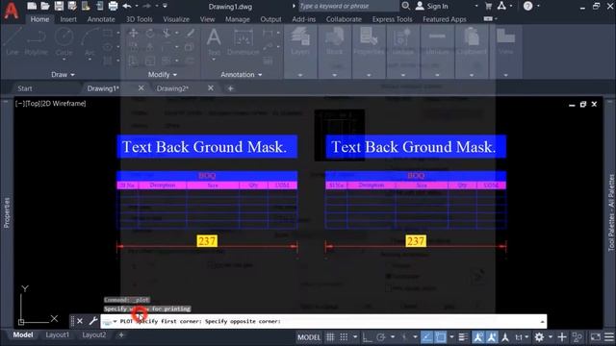Switch to the Drawing2* file tab

point(172,88)
